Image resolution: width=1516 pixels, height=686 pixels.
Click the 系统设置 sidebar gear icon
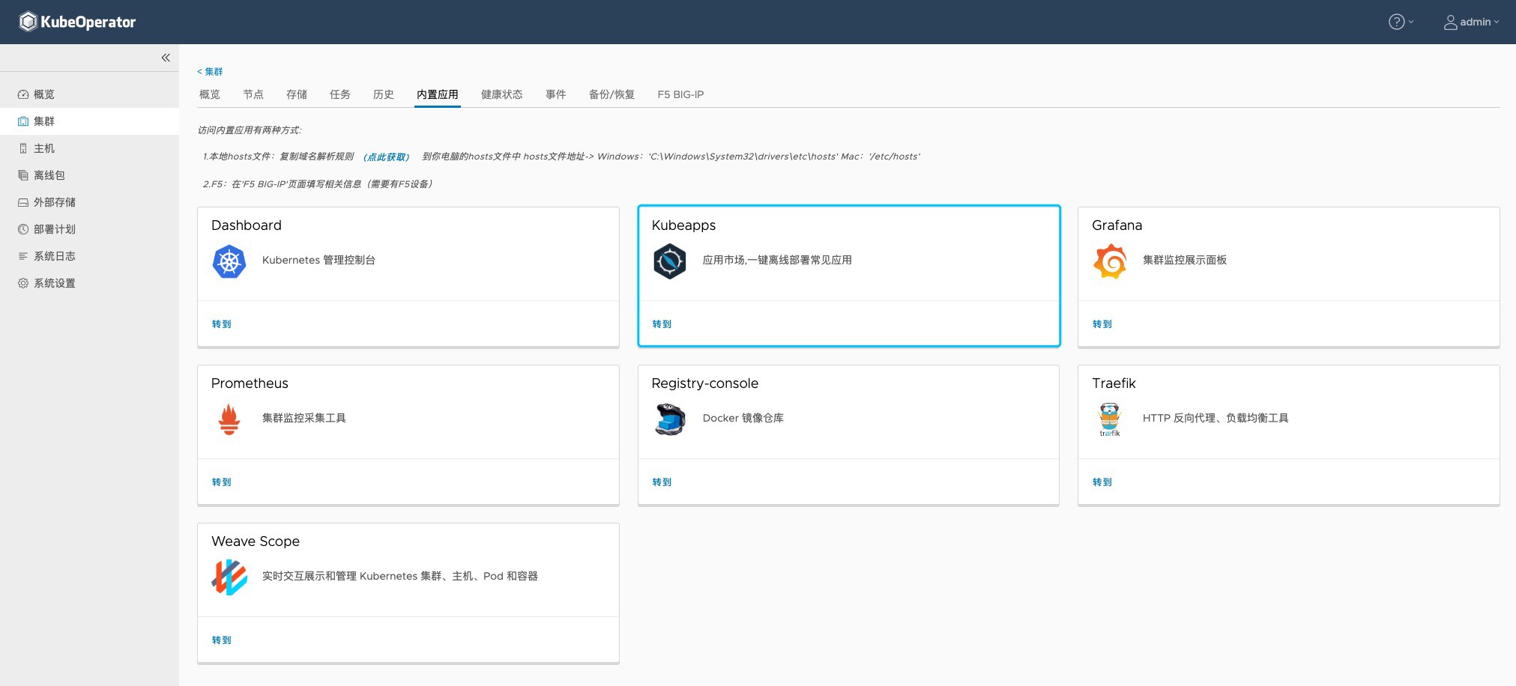point(23,283)
